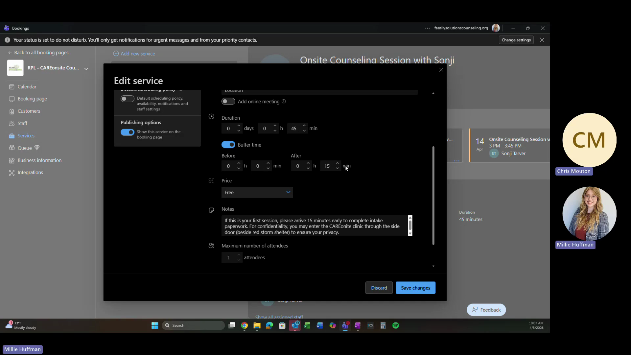Open Google Chrome from the taskbar
Image resolution: width=631 pixels, height=355 pixels.
244,325
